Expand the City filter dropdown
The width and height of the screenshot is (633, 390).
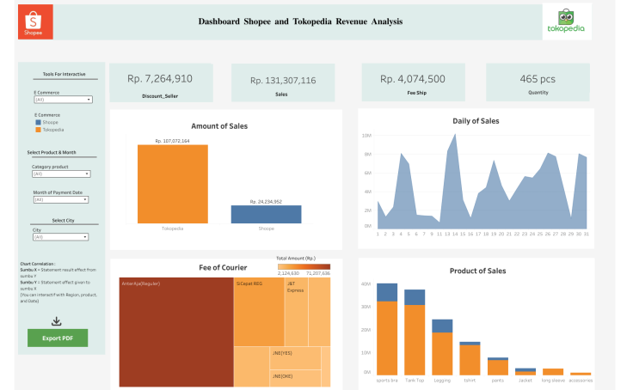click(x=63, y=237)
